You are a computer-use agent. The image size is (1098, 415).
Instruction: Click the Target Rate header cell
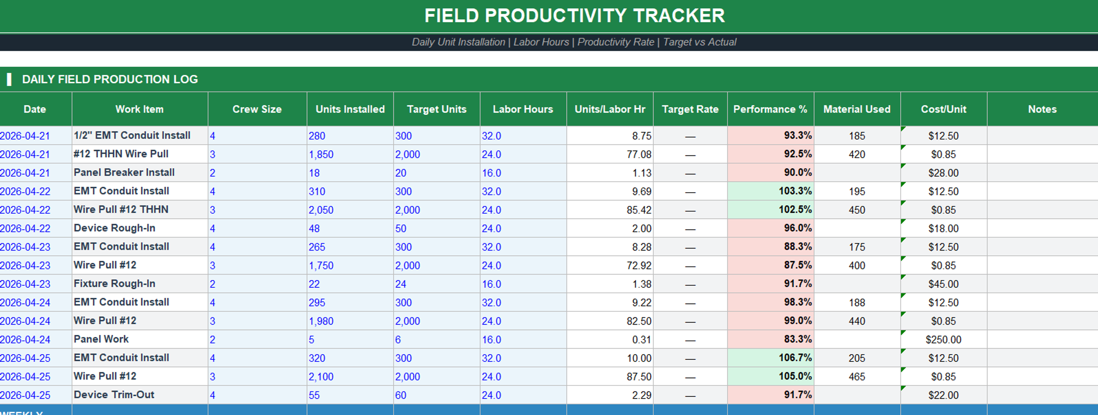click(x=690, y=109)
